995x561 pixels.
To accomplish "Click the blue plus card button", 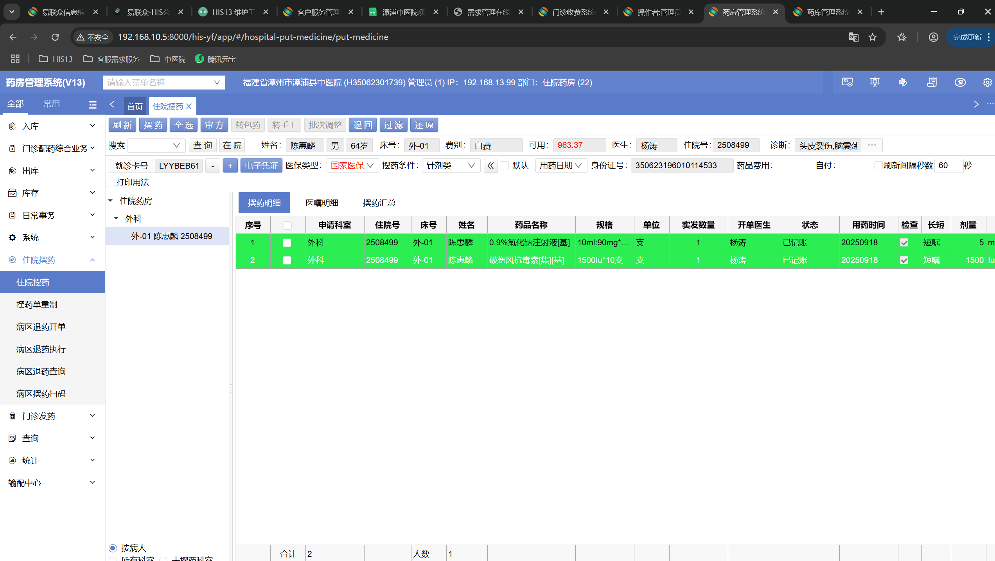I will coord(230,166).
